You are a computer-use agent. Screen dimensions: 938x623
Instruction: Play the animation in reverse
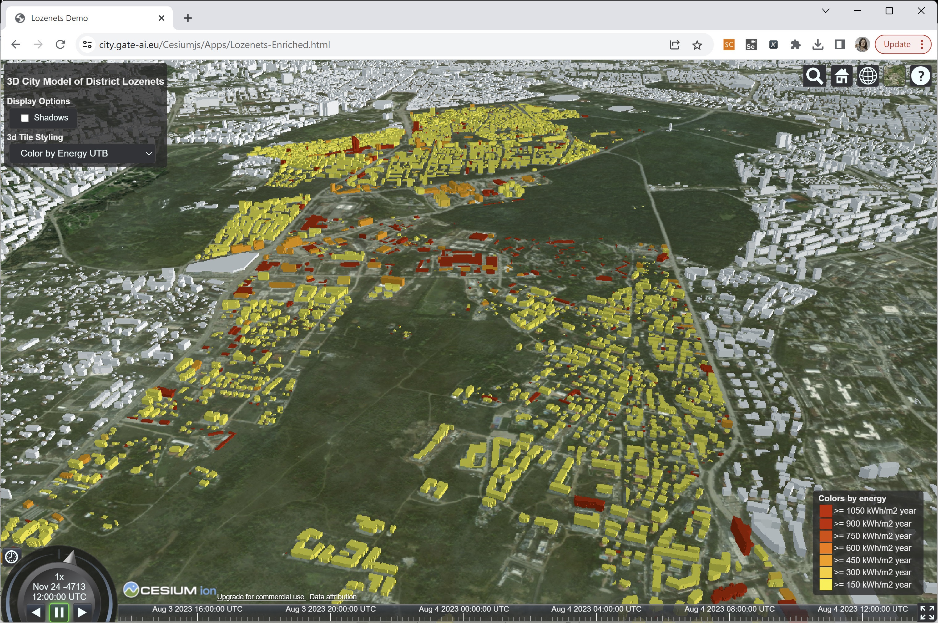coord(36,612)
